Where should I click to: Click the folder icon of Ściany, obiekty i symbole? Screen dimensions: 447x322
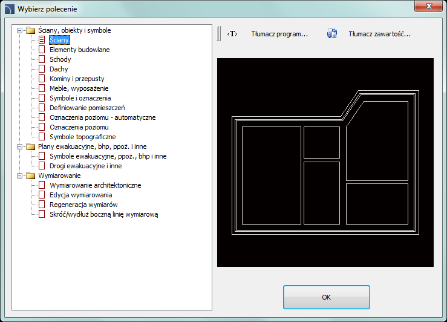30,30
